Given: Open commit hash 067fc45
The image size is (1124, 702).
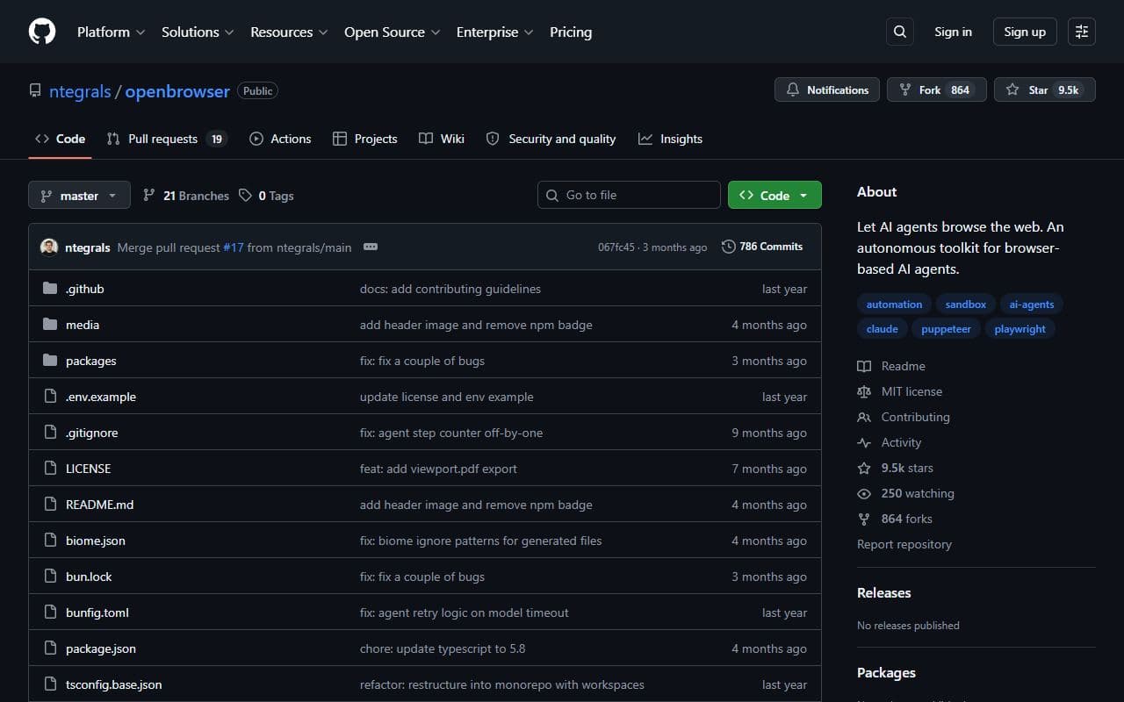Looking at the screenshot, I should tap(616, 247).
